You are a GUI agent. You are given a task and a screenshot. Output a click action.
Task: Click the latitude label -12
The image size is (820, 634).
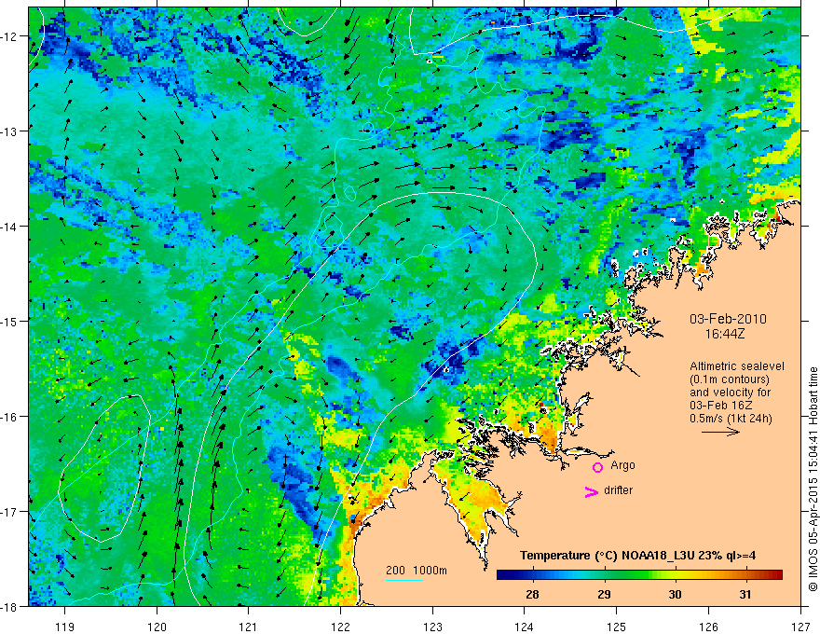pyautogui.click(x=10, y=36)
